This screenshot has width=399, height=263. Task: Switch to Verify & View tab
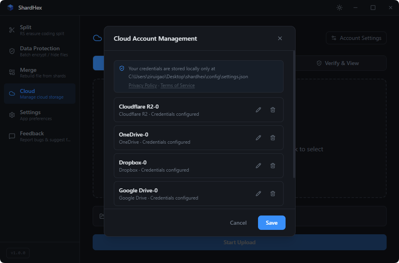[337, 63]
